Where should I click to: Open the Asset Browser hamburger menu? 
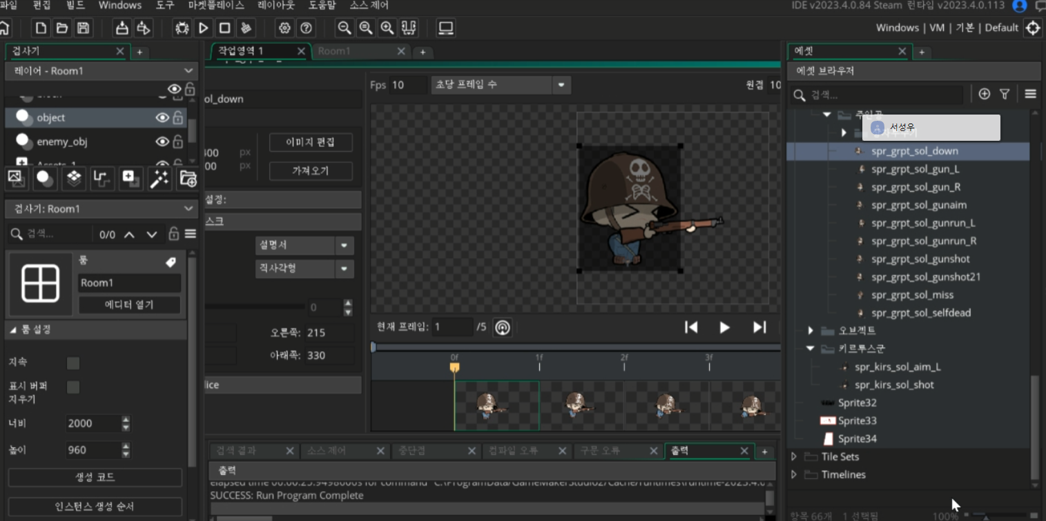pos(1031,94)
